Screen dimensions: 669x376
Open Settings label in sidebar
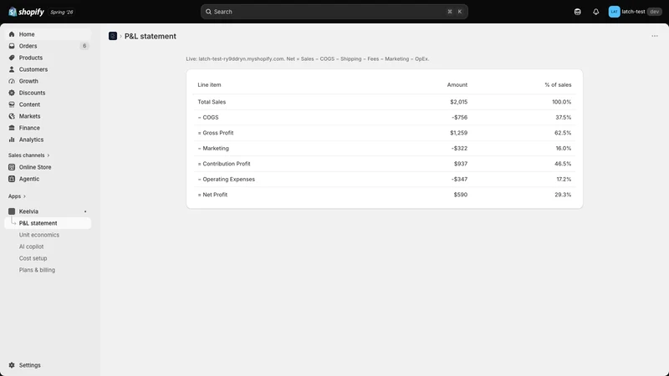(x=30, y=365)
